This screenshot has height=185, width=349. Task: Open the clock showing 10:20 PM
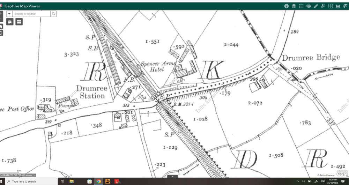click(333, 181)
